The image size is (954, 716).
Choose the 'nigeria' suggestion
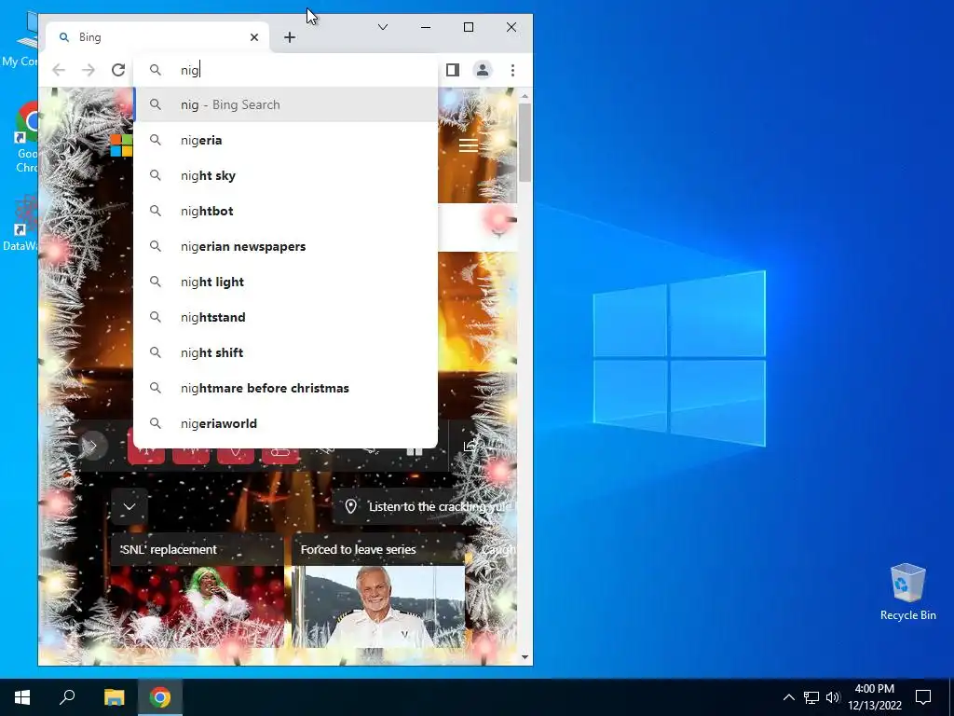pyautogui.click(x=286, y=140)
